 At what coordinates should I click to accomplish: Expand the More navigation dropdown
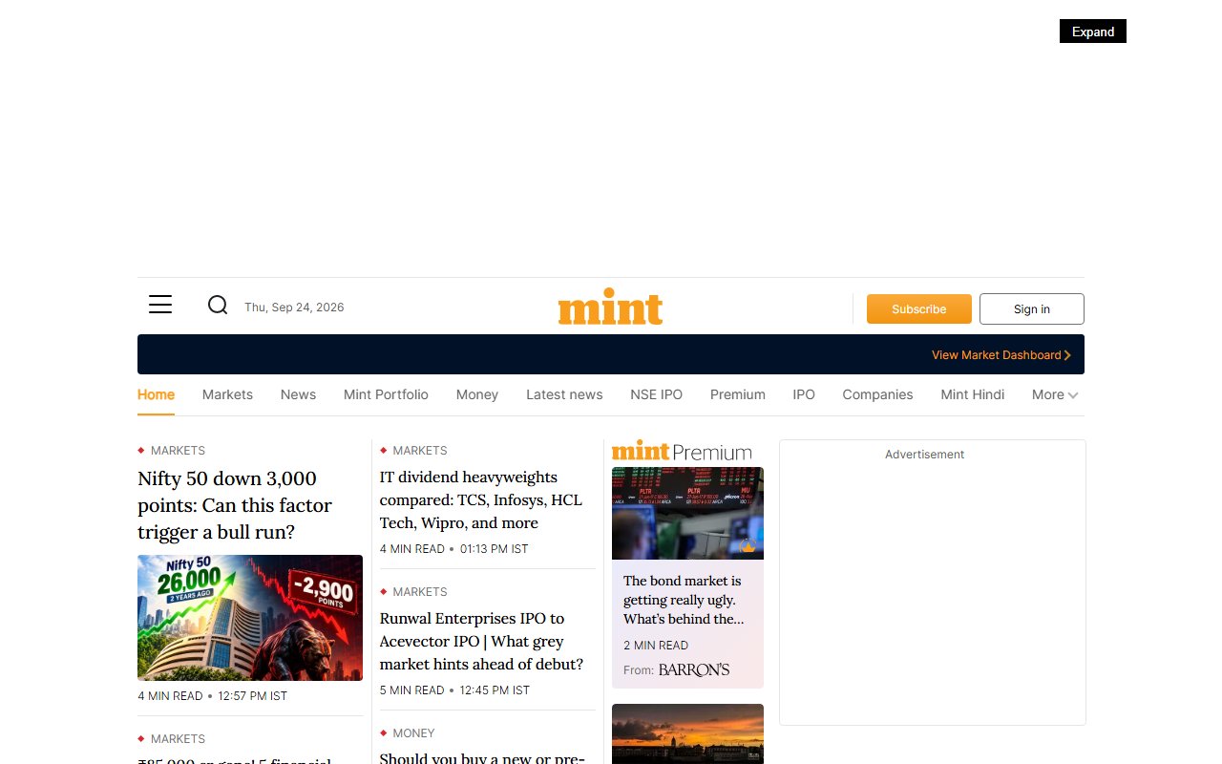tap(1055, 395)
